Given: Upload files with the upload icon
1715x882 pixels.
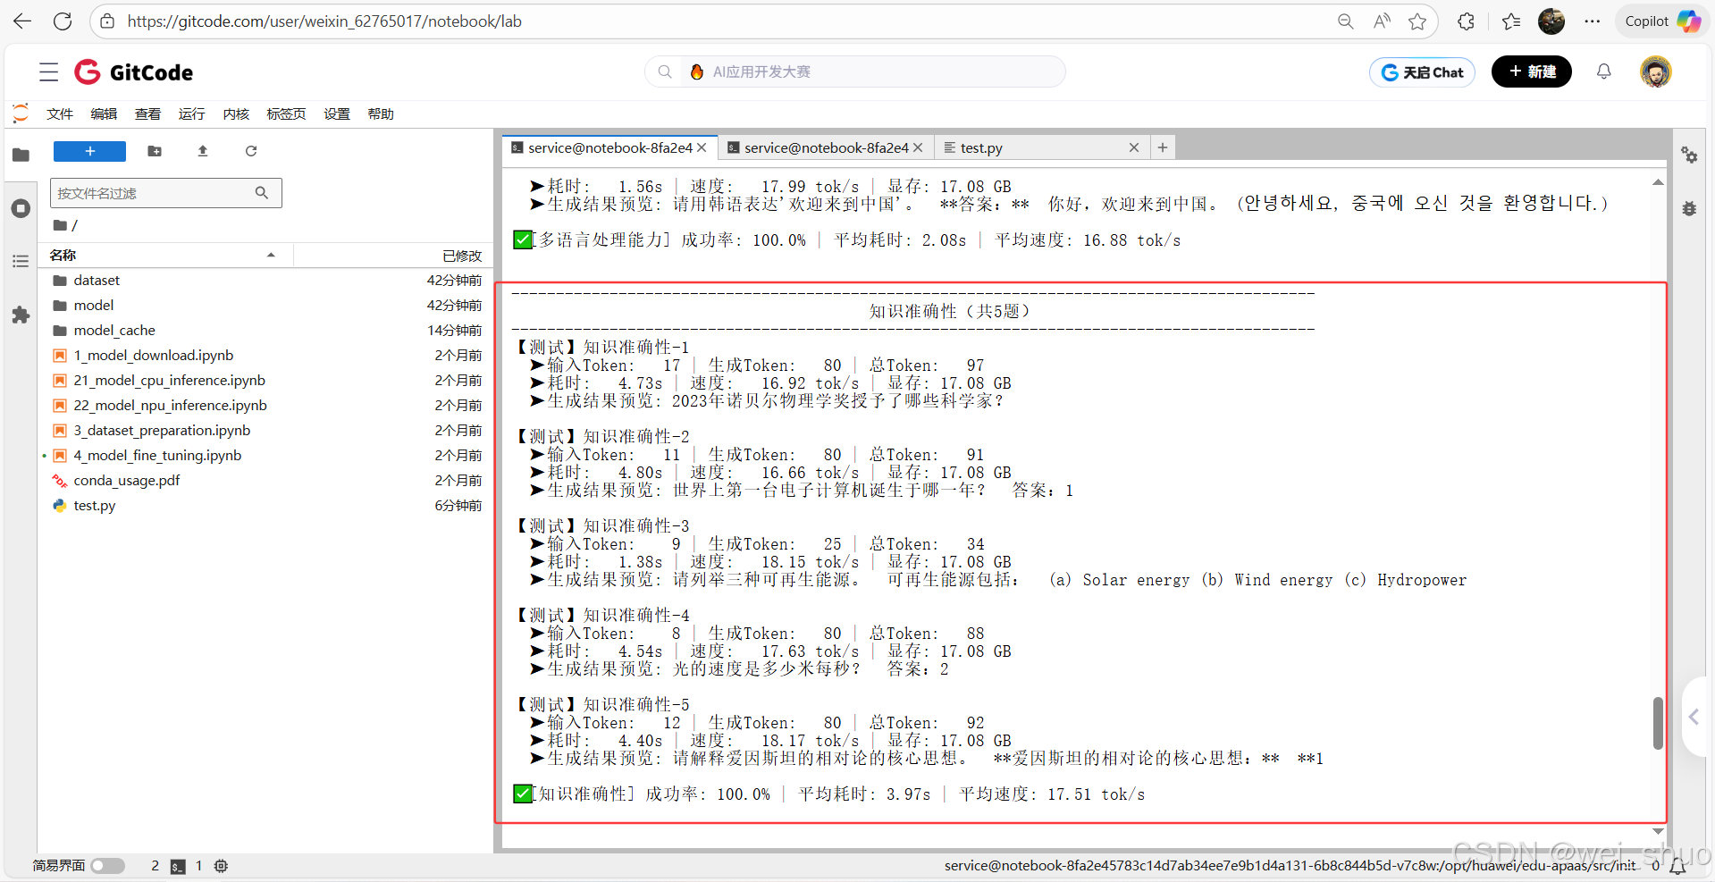Looking at the screenshot, I should pyautogui.click(x=203, y=151).
